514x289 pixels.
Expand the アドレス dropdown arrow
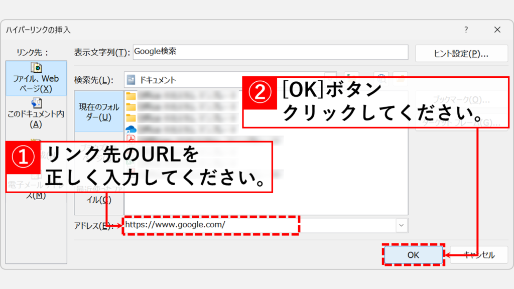click(401, 225)
